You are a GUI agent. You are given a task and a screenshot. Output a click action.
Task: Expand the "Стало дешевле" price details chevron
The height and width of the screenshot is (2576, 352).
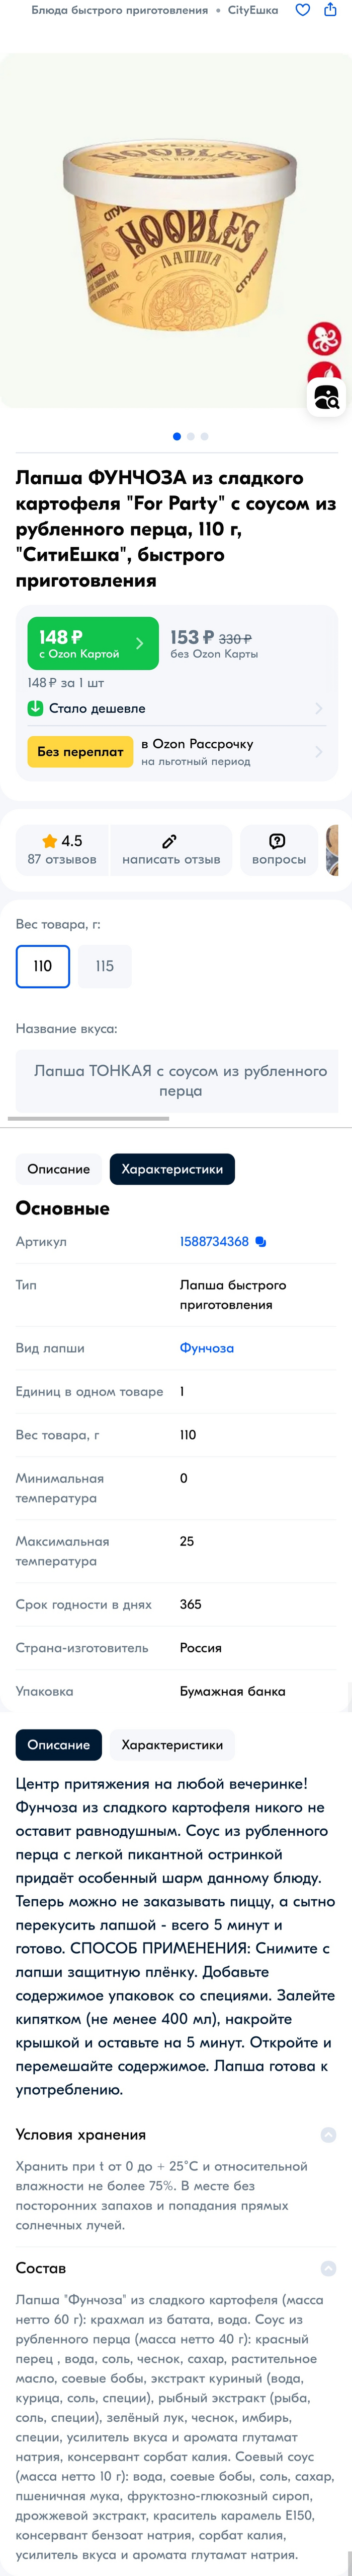pyautogui.click(x=319, y=708)
